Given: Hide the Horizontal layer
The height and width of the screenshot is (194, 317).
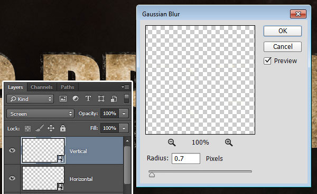Looking at the screenshot, I should tap(12, 178).
